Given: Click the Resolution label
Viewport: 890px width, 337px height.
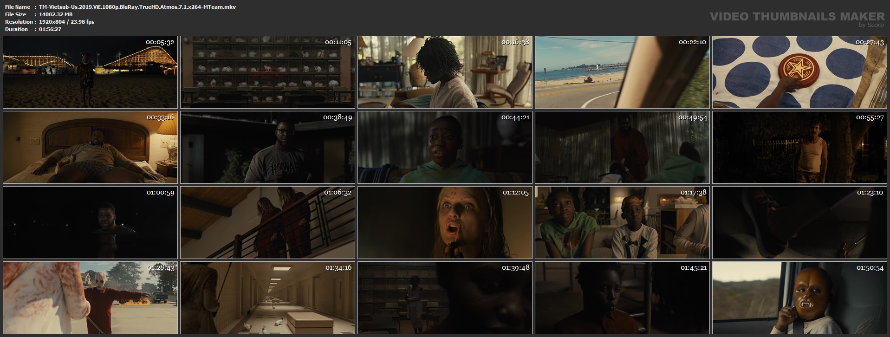Looking at the screenshot, I should 19,22.
